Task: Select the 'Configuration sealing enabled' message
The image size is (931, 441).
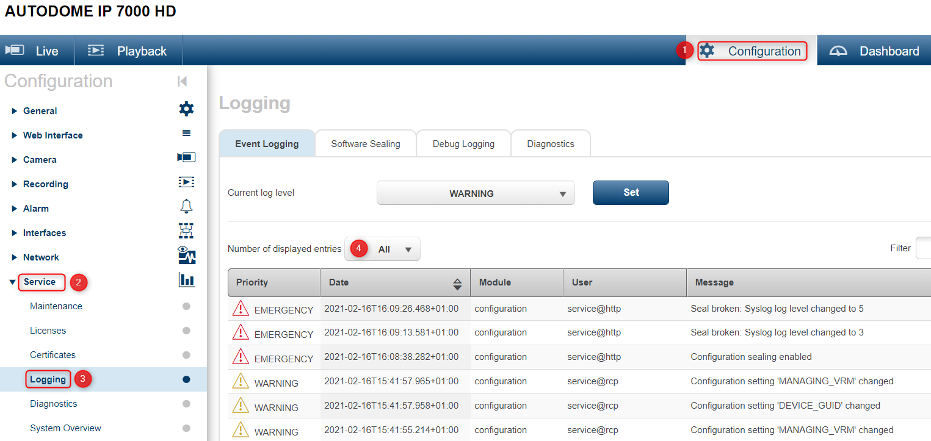Action: click(752, 357)
